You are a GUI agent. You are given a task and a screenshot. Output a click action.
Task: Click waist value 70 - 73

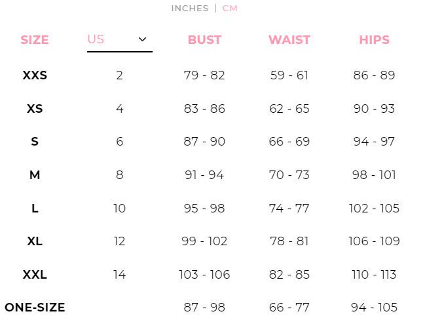(289, 175)
